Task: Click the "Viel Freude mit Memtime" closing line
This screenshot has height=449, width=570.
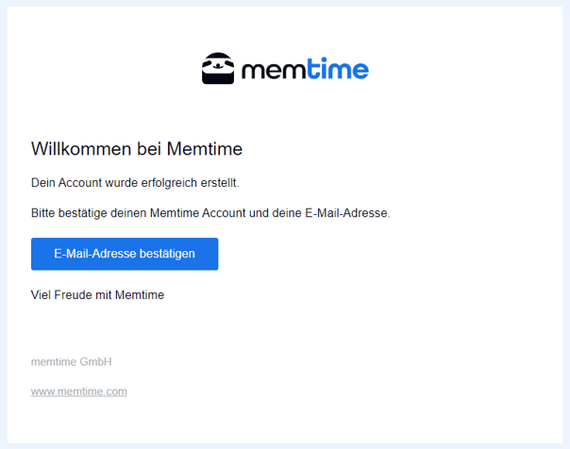Action: click(97, 295)
